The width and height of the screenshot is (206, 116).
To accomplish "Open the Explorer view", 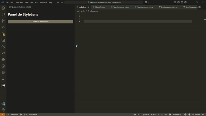I will click(x=3, y=8).
